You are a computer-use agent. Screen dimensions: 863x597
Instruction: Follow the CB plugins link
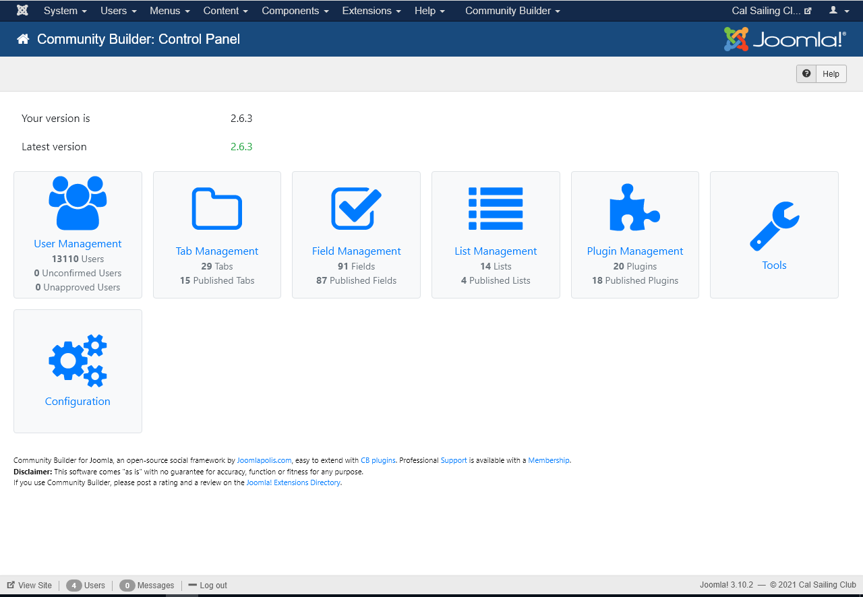tap(378, 461)
